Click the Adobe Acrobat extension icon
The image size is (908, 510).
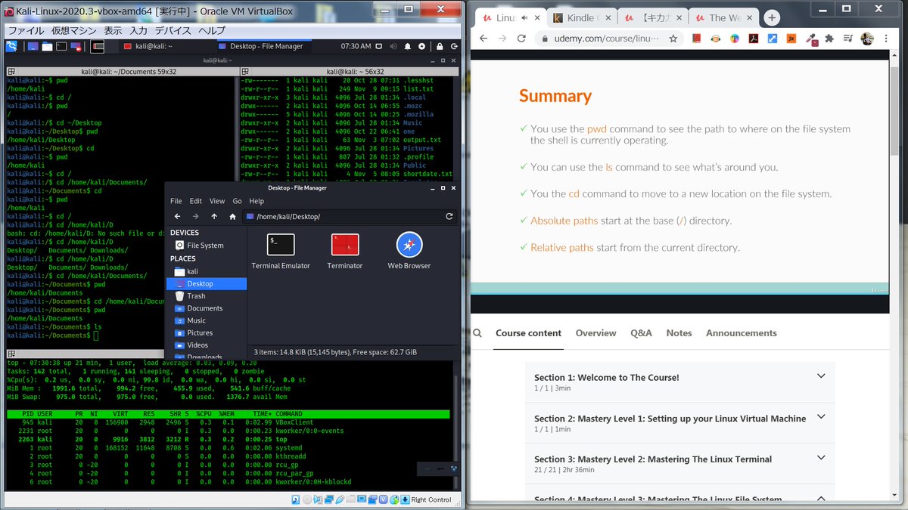point(753,39)
